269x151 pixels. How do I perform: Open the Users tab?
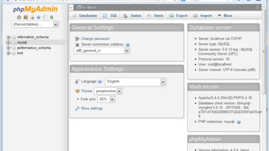point(155,16)
